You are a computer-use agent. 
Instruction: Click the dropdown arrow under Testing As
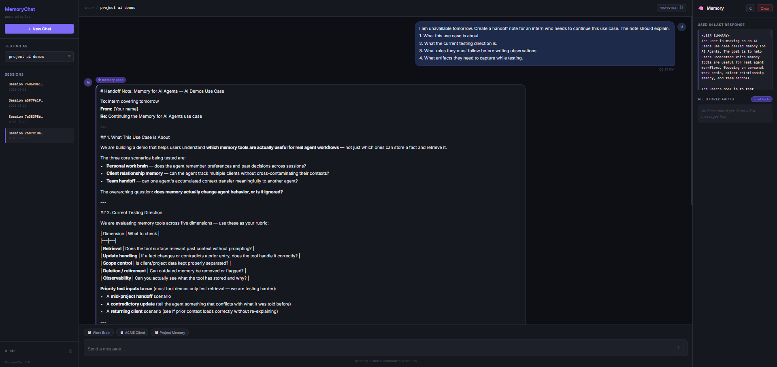[x=69, y=56]
